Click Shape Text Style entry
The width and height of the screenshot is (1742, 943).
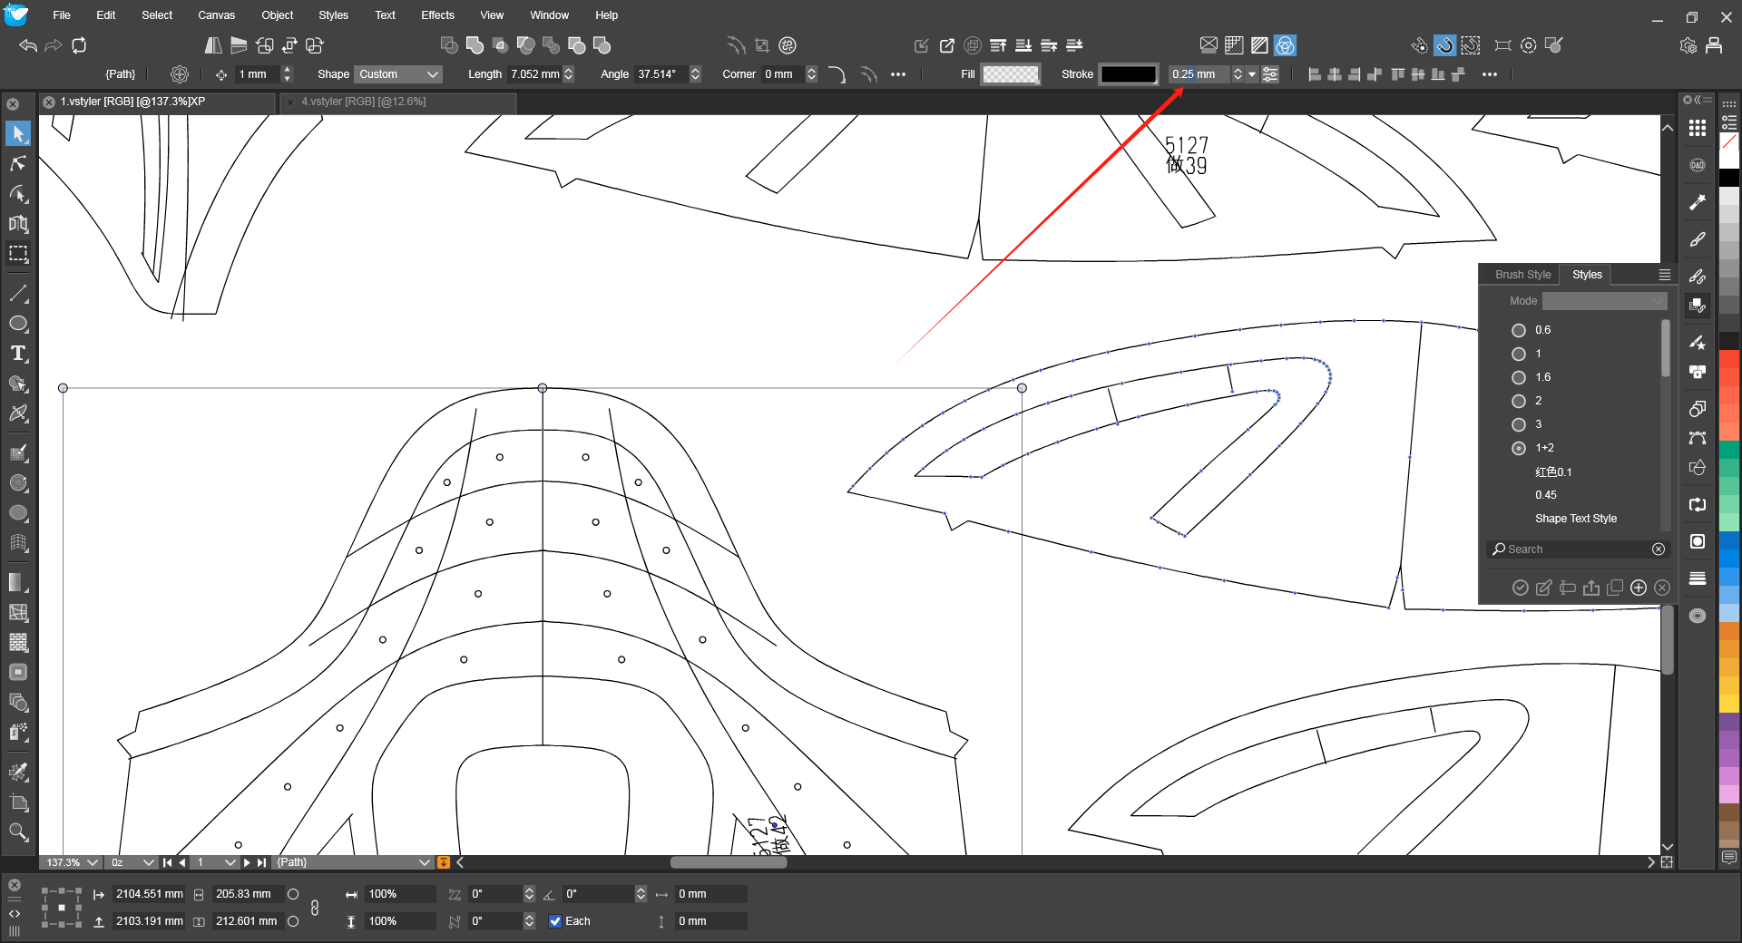click(x=1575, y=519)
